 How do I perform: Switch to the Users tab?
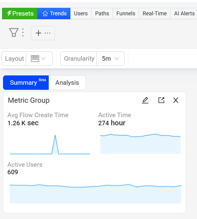pos(81,14)
